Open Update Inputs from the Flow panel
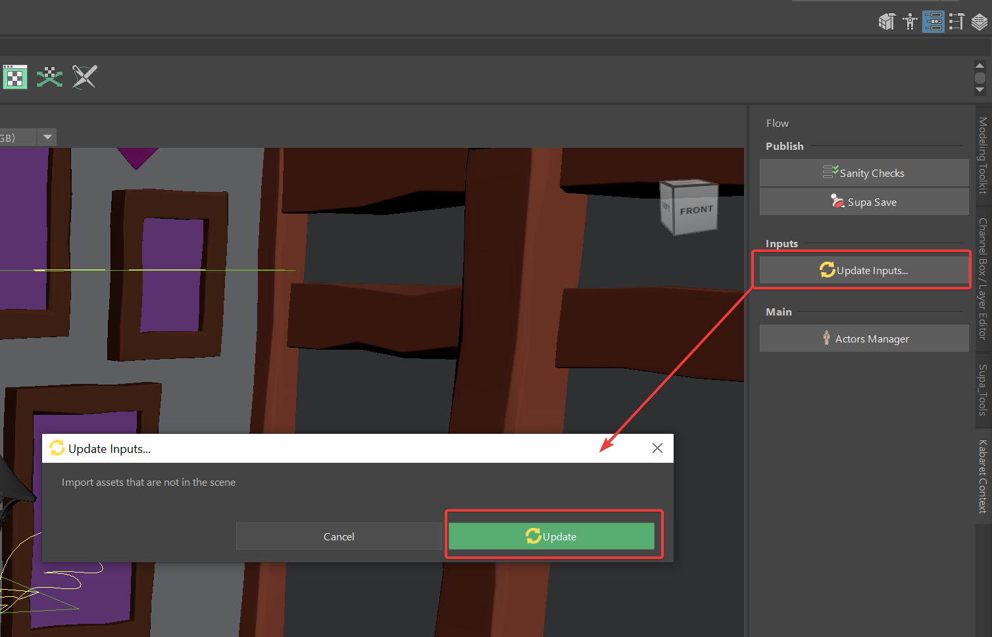Viewport: 992px width, 637px height. click(864, 270)
